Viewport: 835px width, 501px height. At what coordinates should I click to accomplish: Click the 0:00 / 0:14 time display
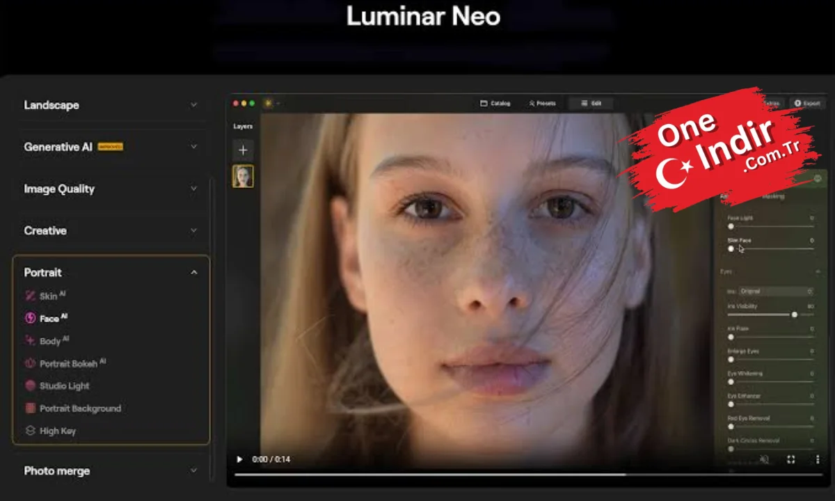[271, 459]
